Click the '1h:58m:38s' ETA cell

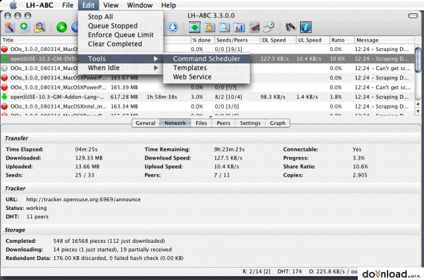pos(162,97)
